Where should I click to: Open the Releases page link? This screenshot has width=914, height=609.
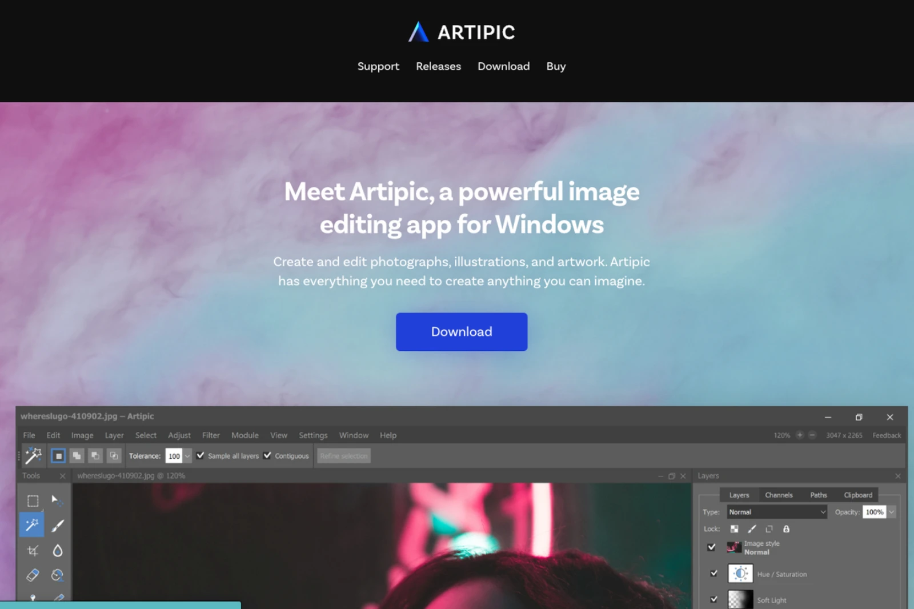438,66
